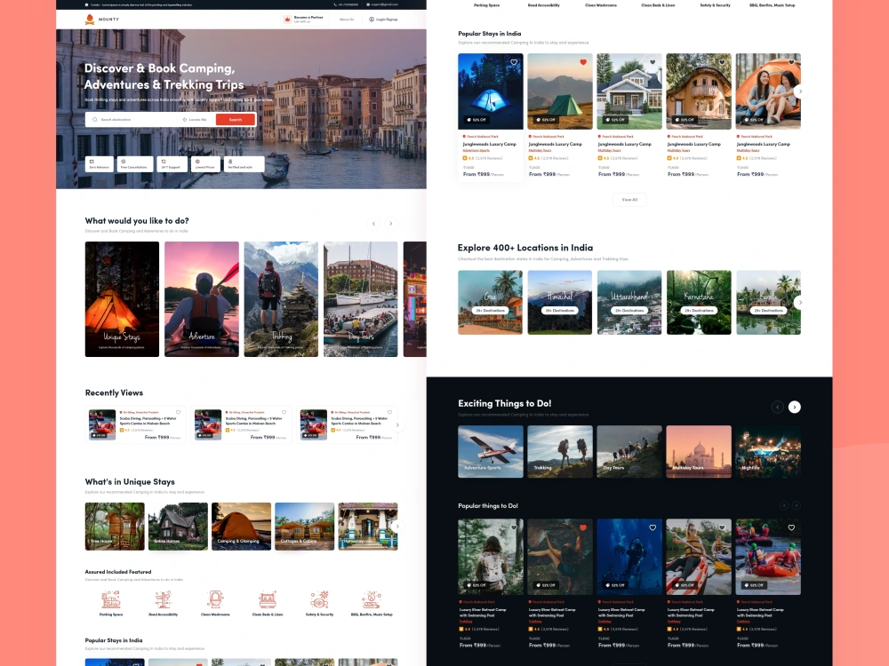The image size is (889, 666).
Task: Favorite the kayaking women activity card
Action: 722,527
